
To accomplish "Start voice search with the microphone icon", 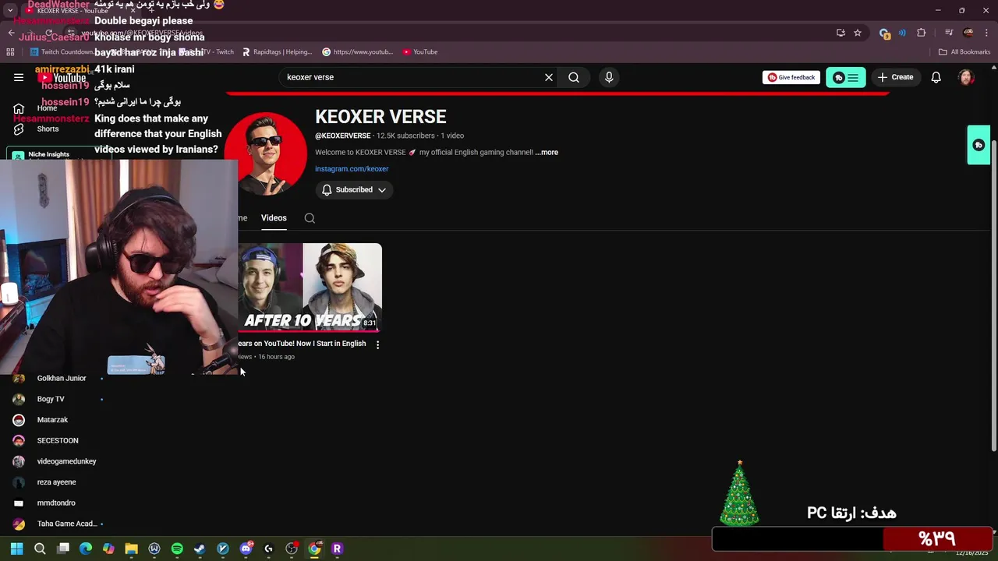I will [x=609, y=77].
